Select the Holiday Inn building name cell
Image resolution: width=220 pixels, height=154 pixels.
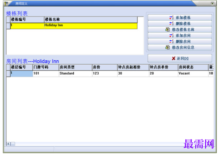click(91, 26)
